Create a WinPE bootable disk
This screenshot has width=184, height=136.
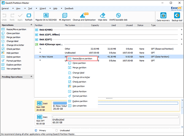tap(118, 17)
